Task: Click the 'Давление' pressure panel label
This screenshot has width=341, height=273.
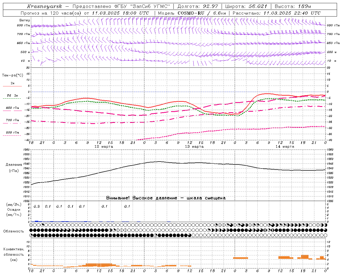Action: [x=14, y=165]
